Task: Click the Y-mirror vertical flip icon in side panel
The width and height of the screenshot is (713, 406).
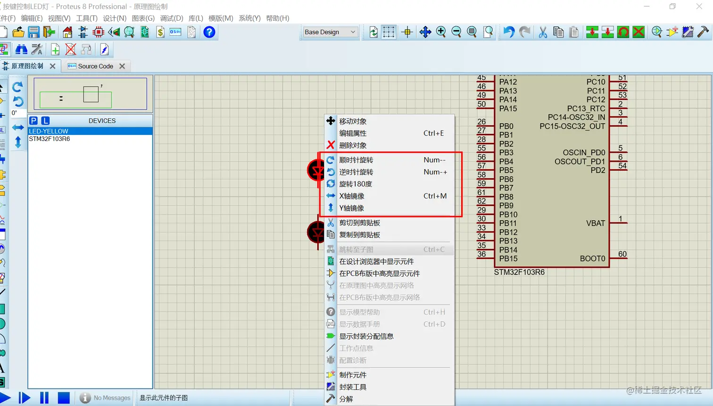Action: click(18, 142)
